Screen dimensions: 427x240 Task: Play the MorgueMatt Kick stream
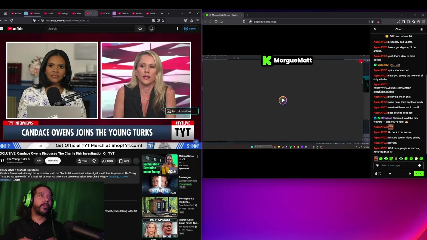coord(283,100)
